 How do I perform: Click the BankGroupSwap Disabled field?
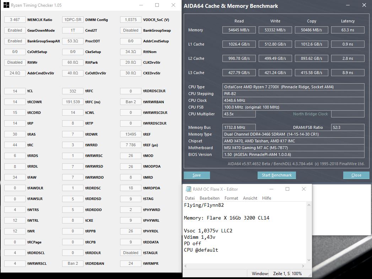pos(130,30)
